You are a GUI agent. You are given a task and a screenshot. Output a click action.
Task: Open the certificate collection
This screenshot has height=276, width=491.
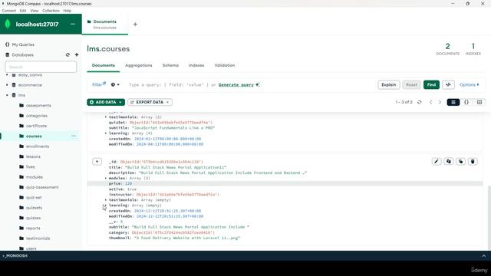point(36,126)
